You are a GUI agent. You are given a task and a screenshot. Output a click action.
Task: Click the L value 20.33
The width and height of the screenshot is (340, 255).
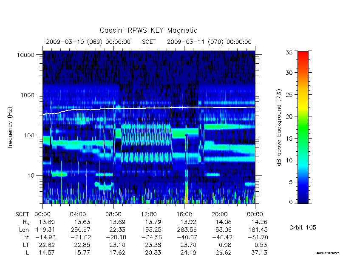153,252
